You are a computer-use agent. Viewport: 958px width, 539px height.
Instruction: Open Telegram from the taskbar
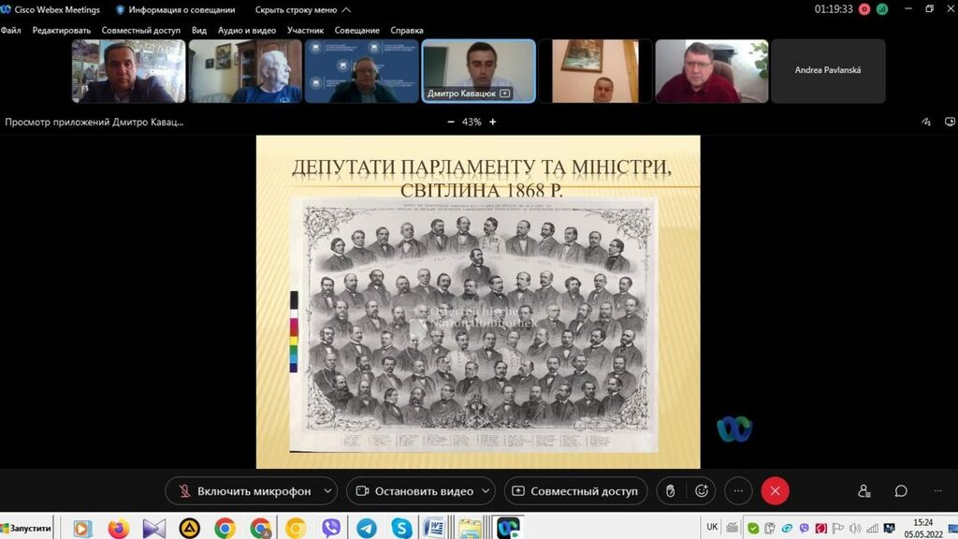point(366,528)
